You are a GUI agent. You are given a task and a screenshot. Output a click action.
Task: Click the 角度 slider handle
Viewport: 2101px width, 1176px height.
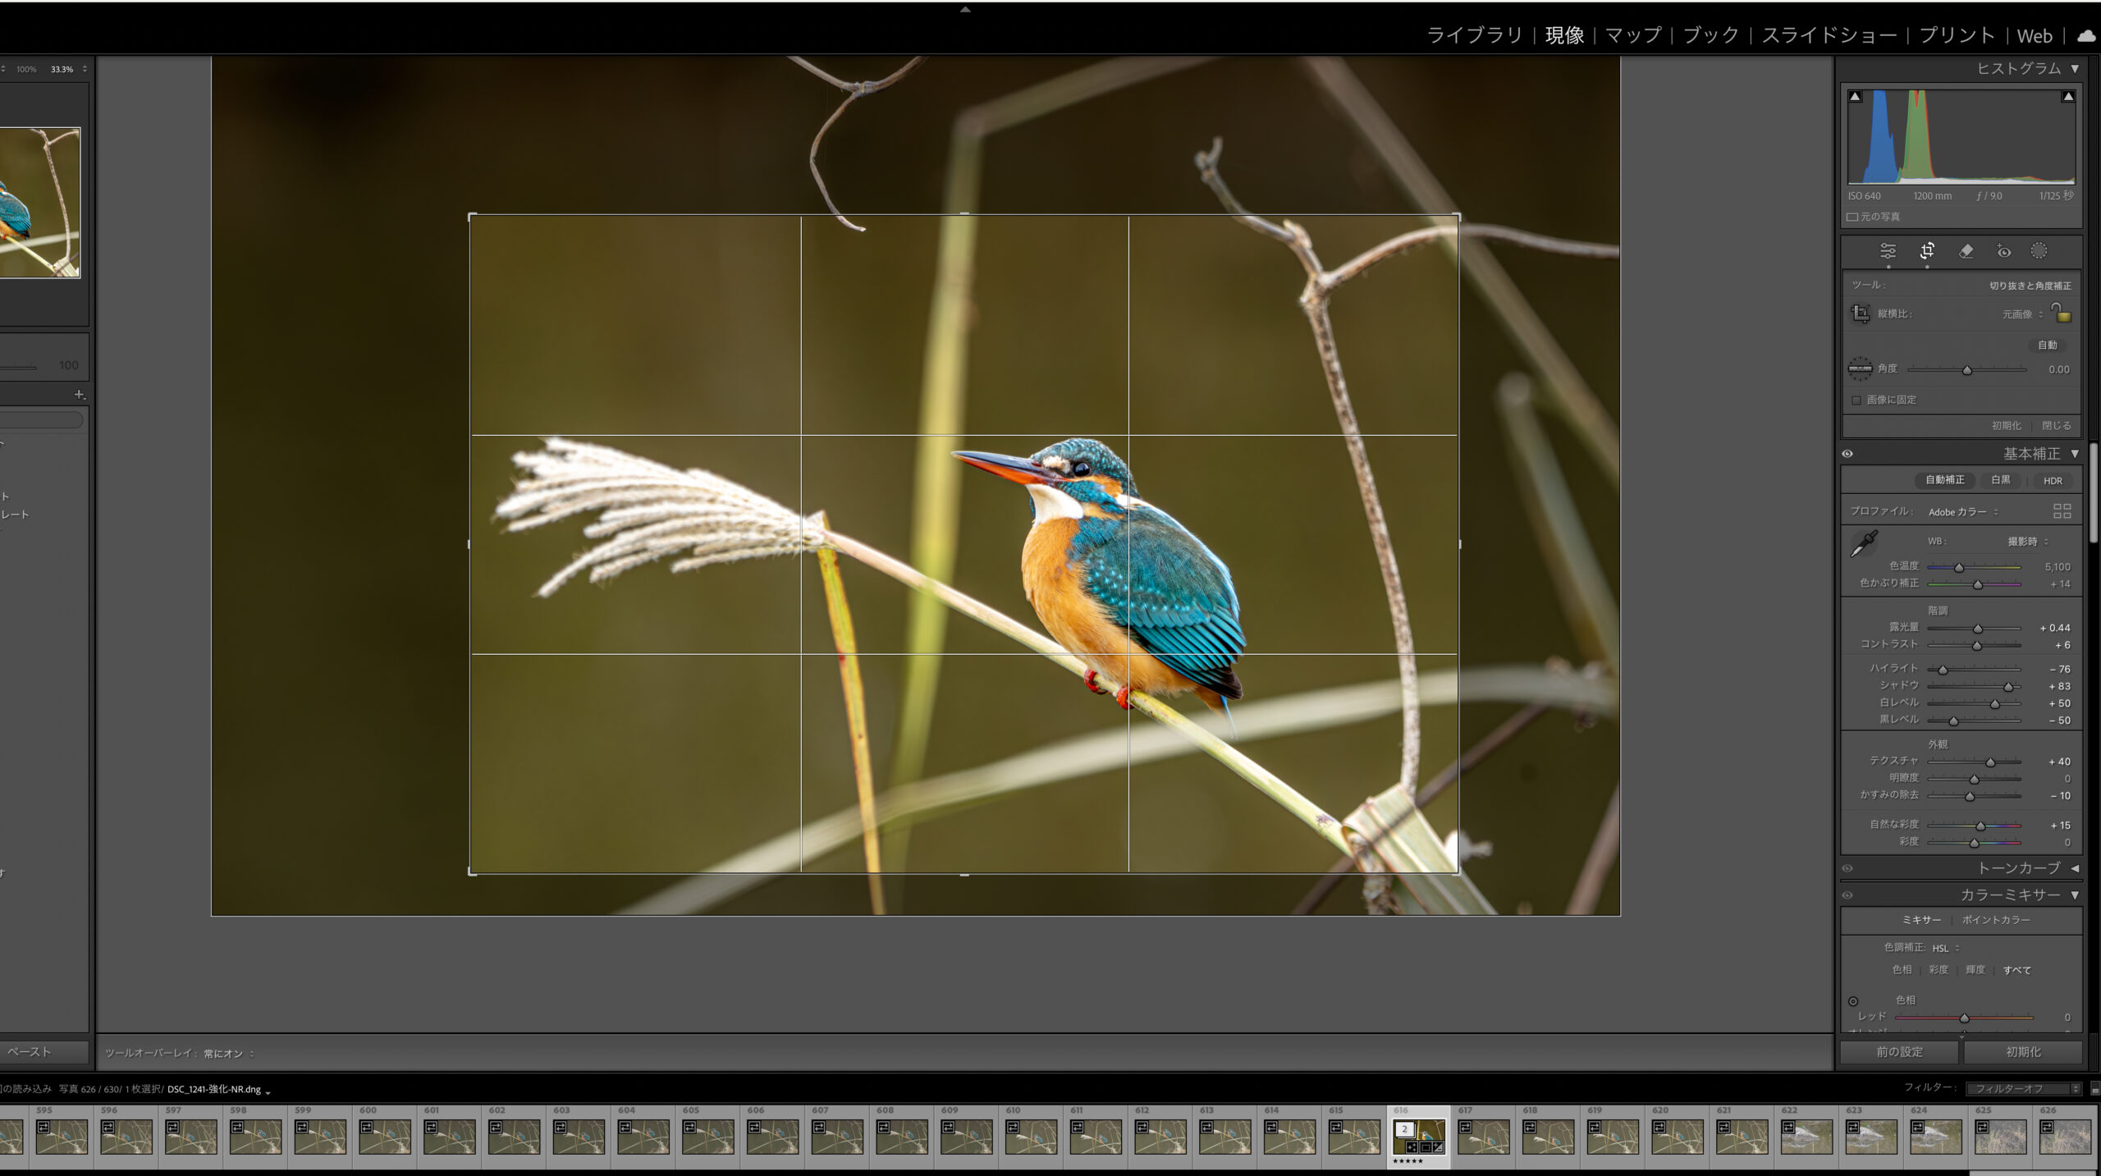1967,370
